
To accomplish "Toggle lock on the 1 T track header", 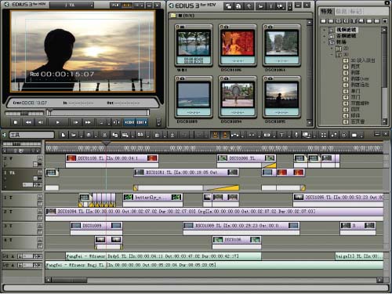I will (x=40, y=198).
